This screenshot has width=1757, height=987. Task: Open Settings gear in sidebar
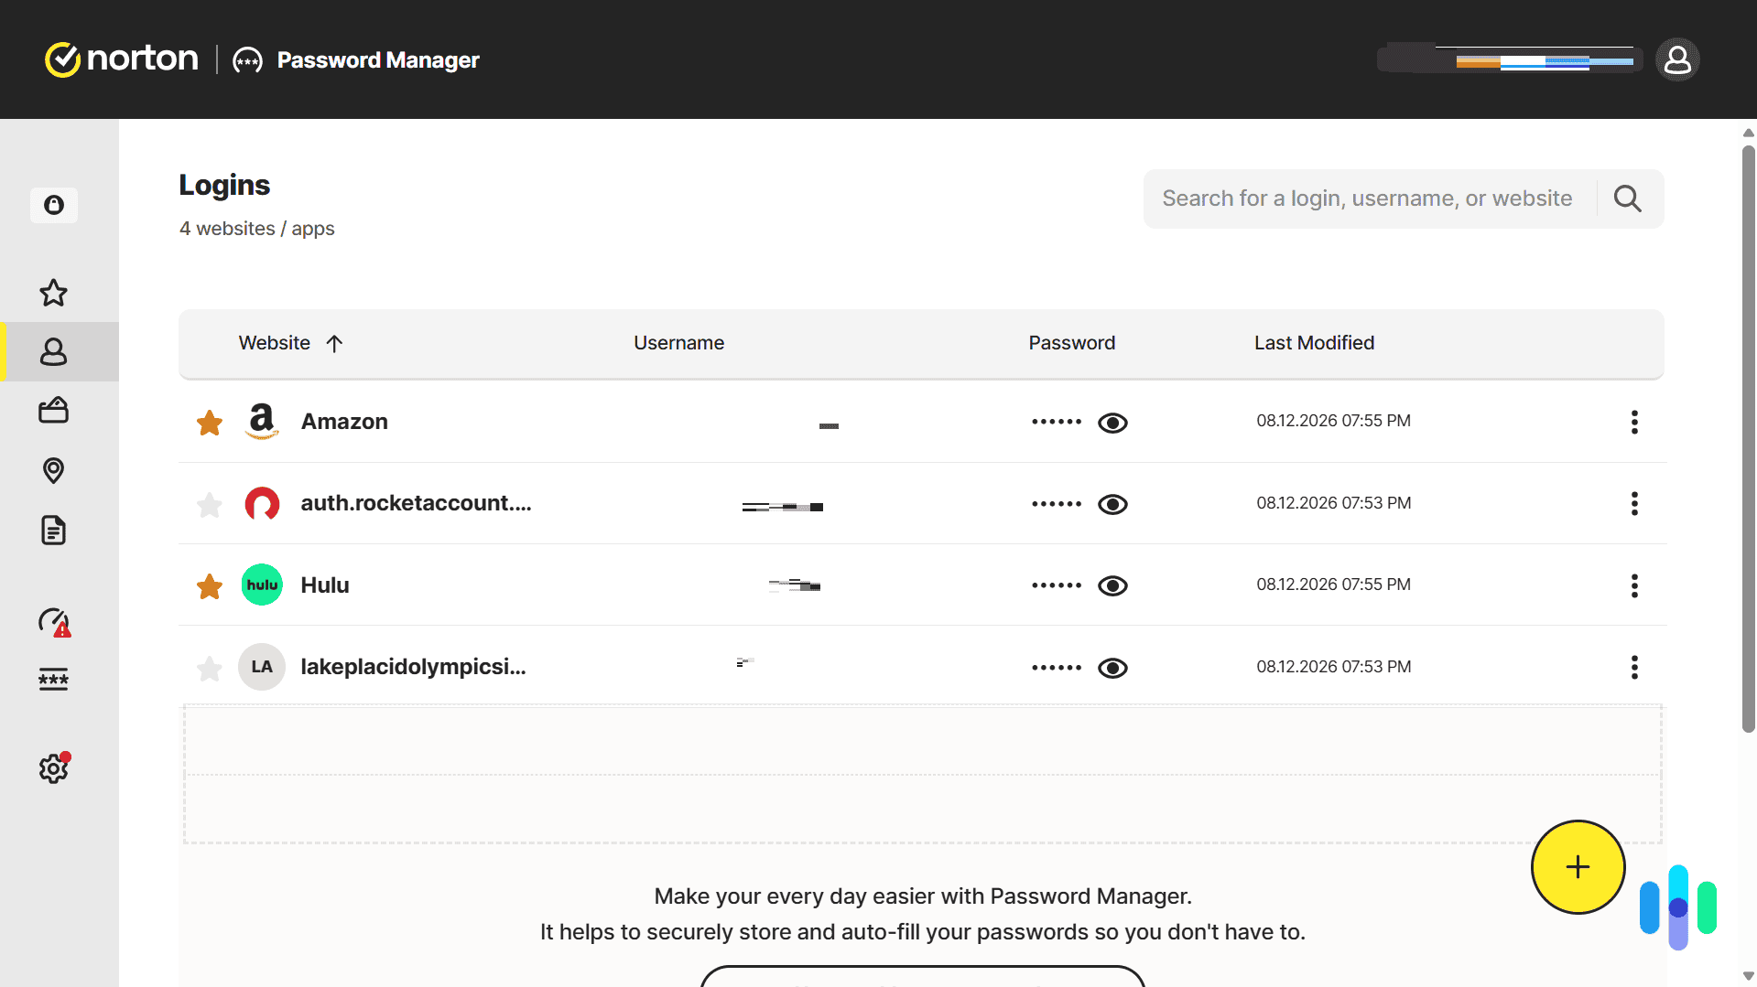(54, 767)
